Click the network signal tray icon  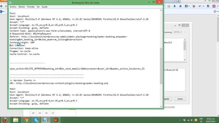(x=188, y=120)
